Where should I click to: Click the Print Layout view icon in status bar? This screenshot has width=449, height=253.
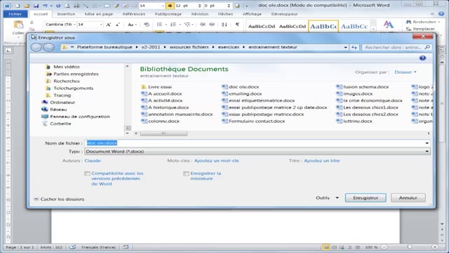[326, 247]
